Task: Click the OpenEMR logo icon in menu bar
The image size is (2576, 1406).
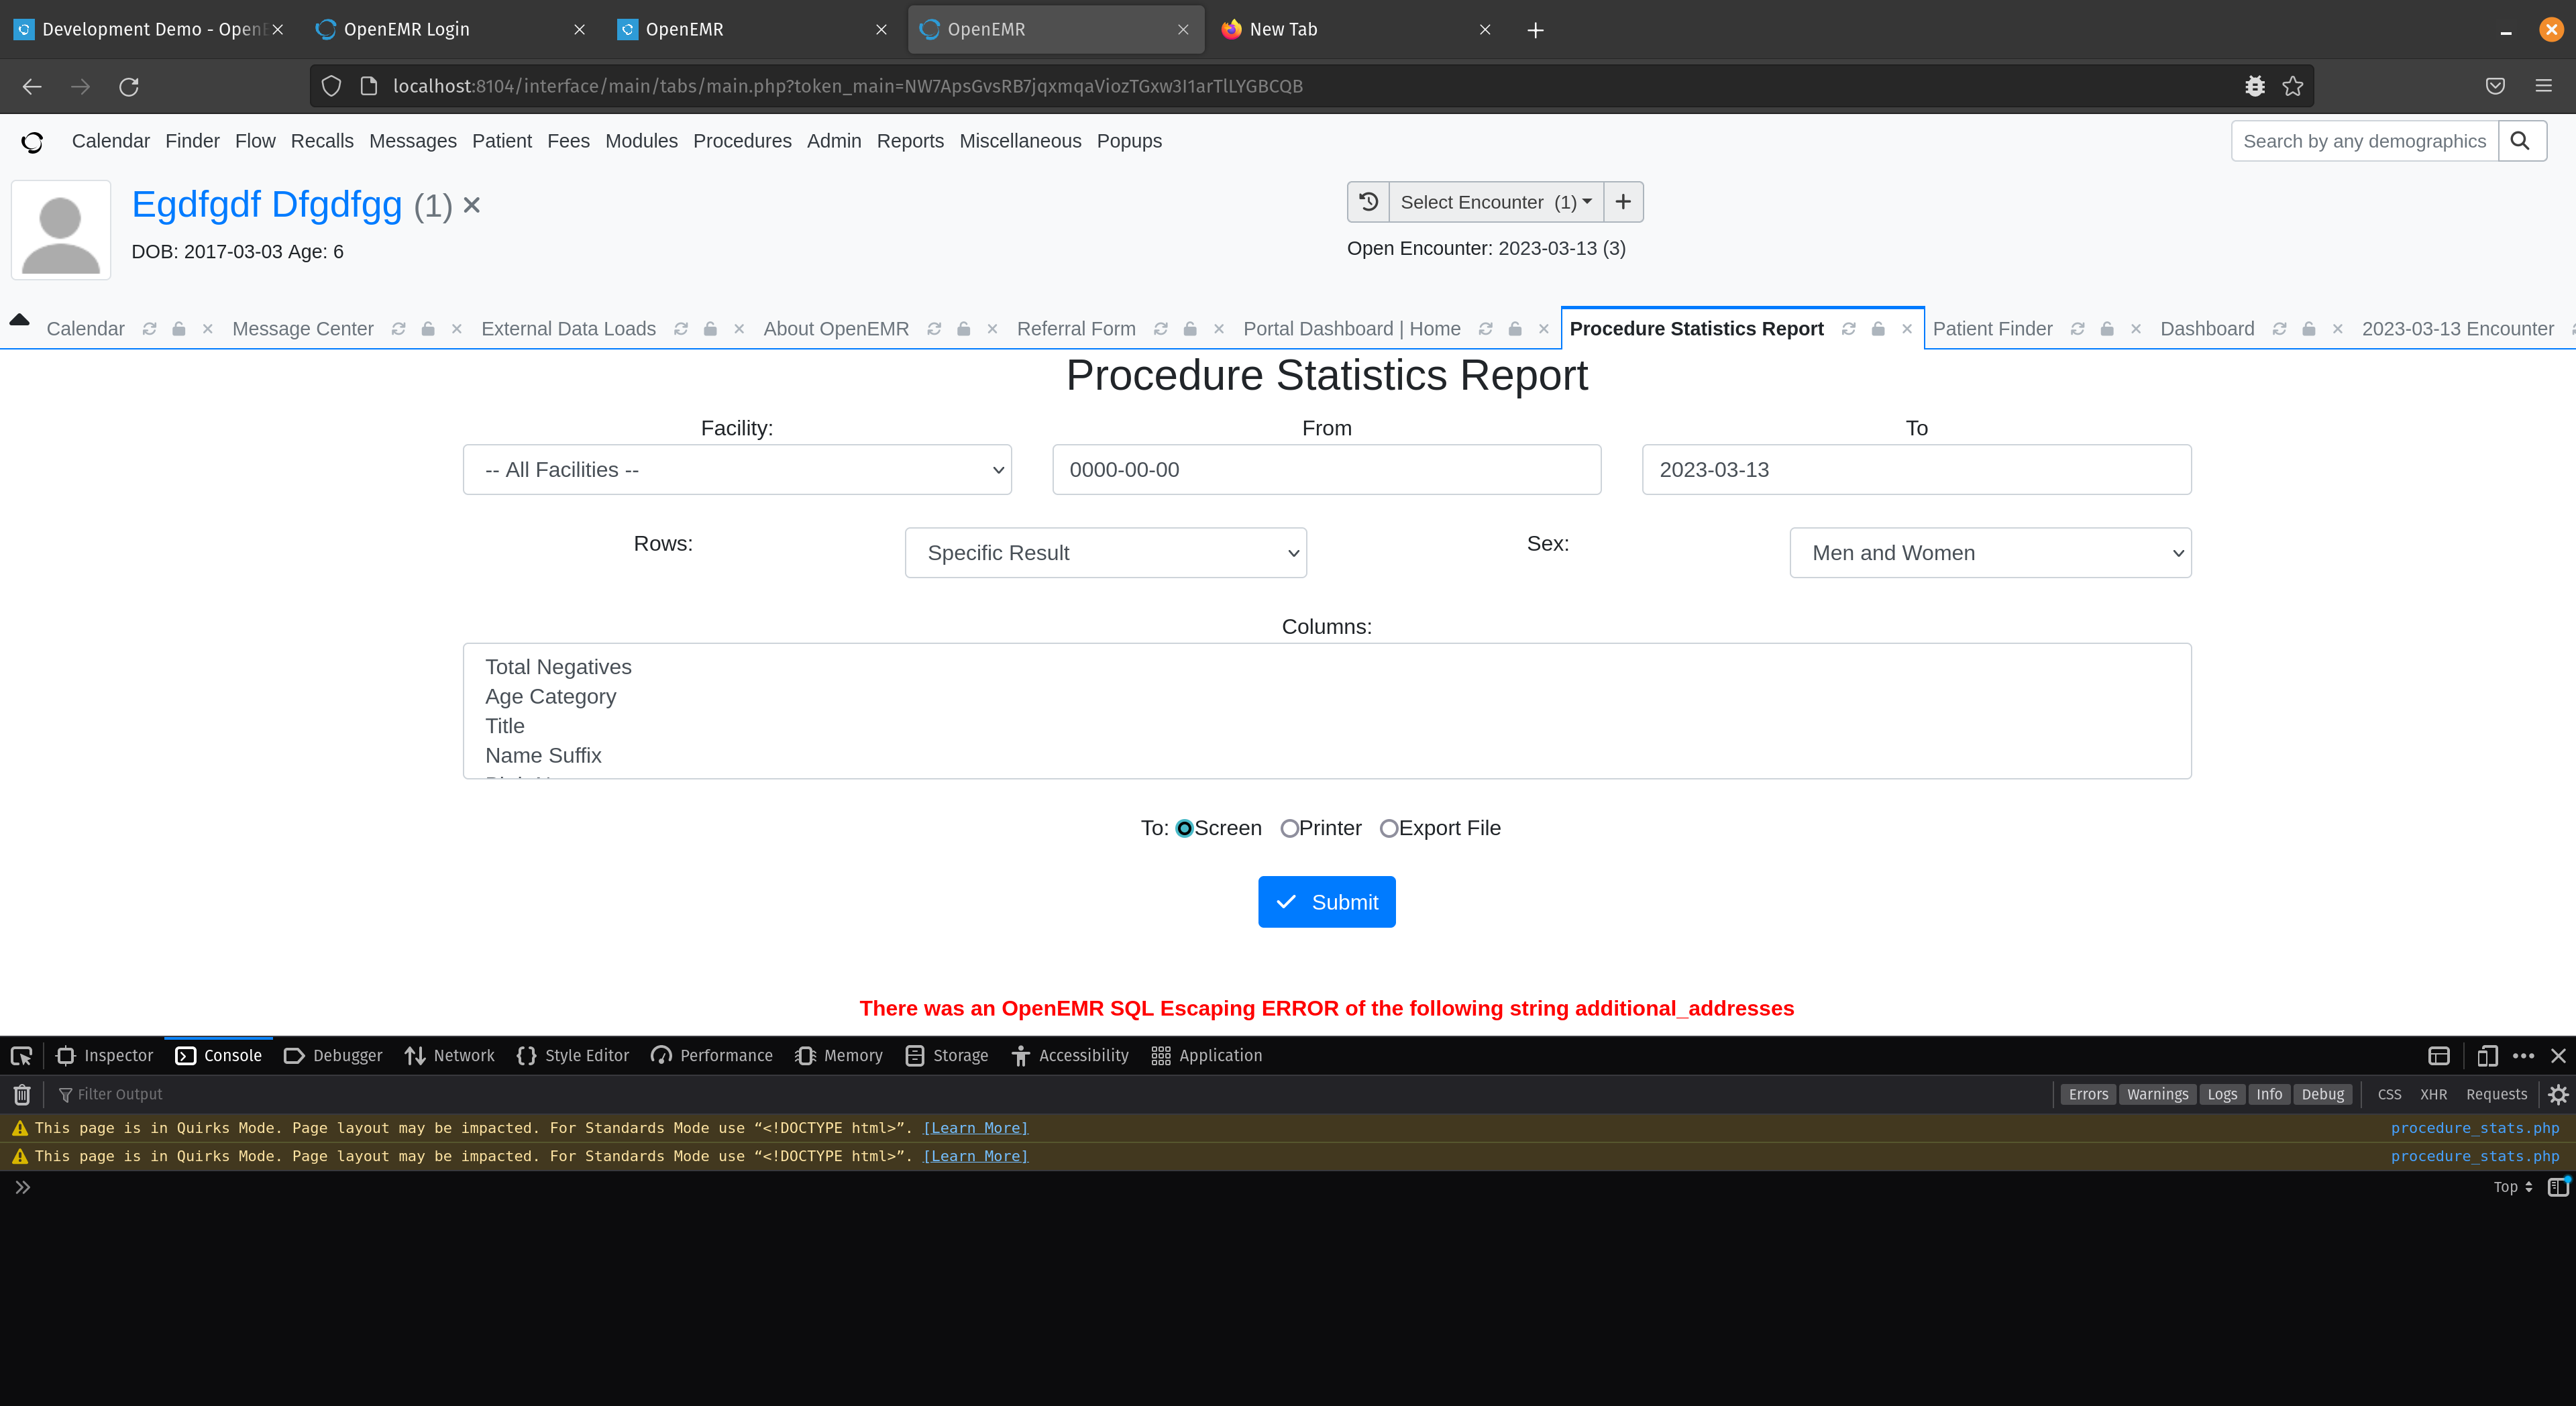Action: [32, 142]
